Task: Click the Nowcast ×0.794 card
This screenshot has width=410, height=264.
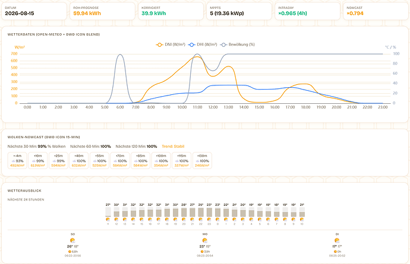Action: pos(376,11)
